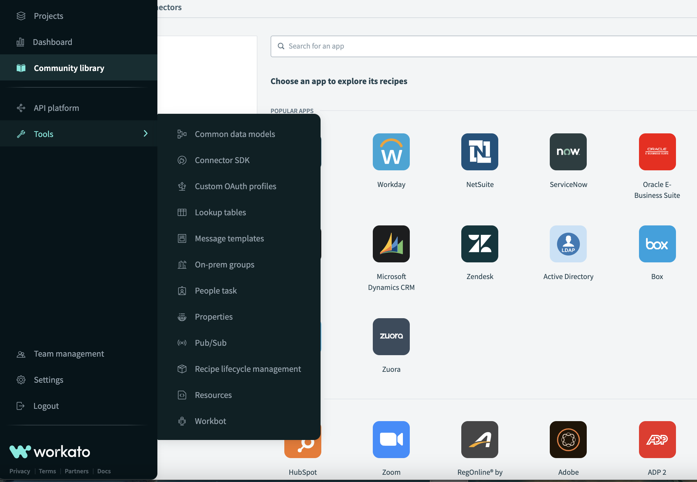
Task: Select Connector SDK from Tools menu
Action: coord(222,160)
